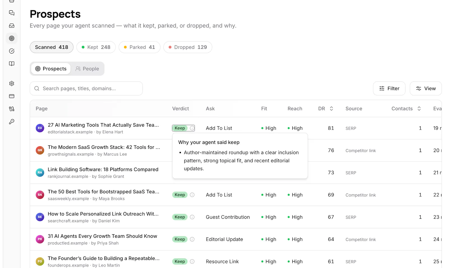Click DR value 64 in table
The width and height of the screenshot is (449, 268).
click(331, 239)
